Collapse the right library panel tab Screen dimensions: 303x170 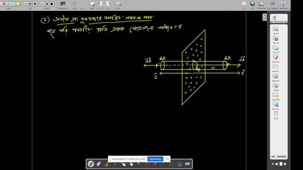pos(265,17)
